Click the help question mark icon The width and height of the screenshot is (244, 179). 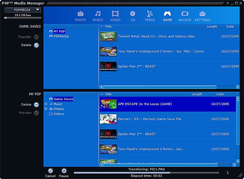point(228,3)
